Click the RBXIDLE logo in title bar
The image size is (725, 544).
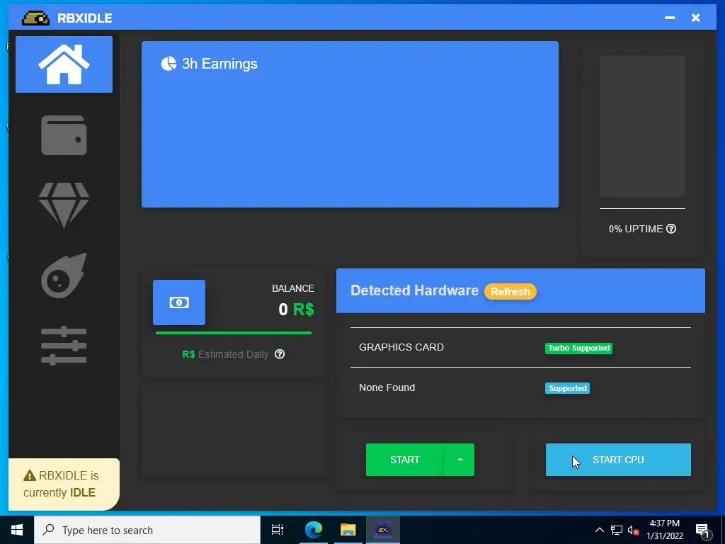(x=35, y=18)
